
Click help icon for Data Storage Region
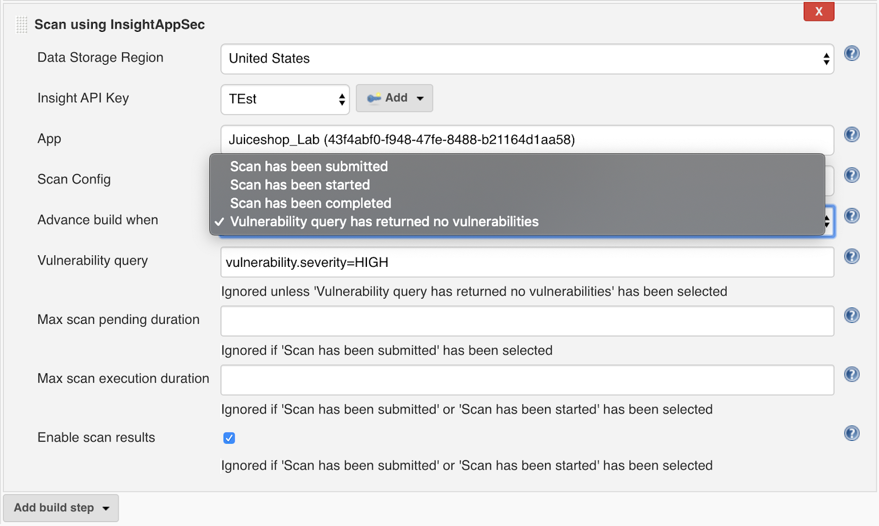(x=852, y=53)
